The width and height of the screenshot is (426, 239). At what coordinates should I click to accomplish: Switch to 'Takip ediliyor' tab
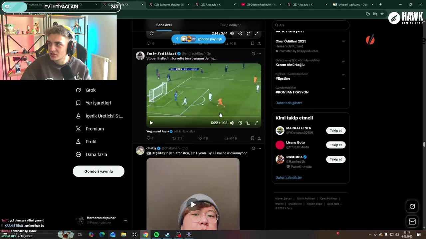(230, 25)
